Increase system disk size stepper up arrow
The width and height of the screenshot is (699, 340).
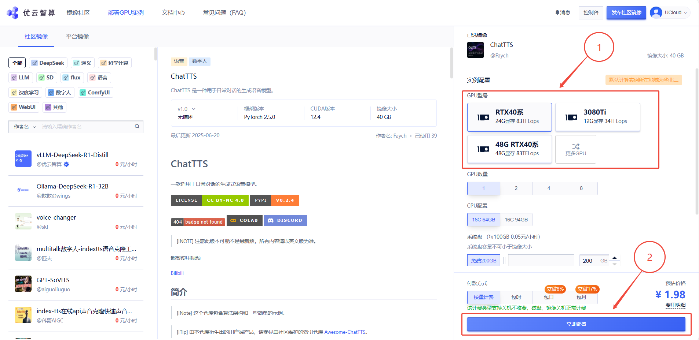pyautogui.click(x=615, y=258)
